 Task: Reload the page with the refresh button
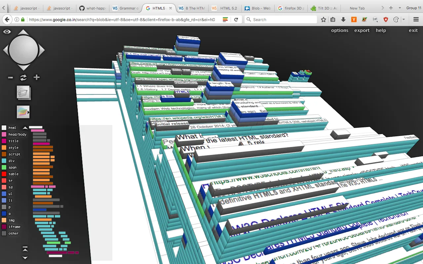[x=236, y=20]
